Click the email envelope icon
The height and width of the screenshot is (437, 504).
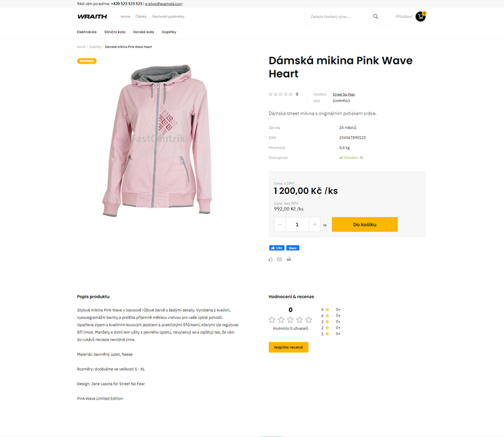(x=279, y=259)
